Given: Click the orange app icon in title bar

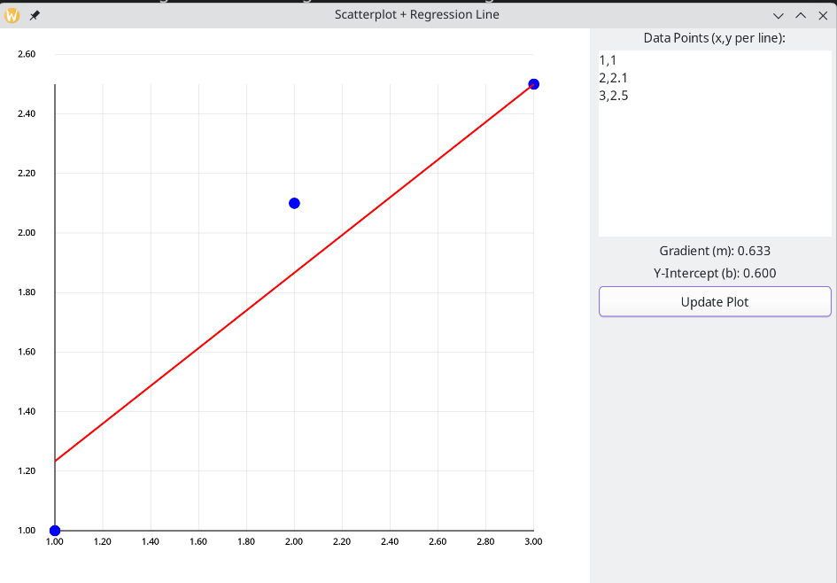Looking at the screenshot, I should coord(12,15).
